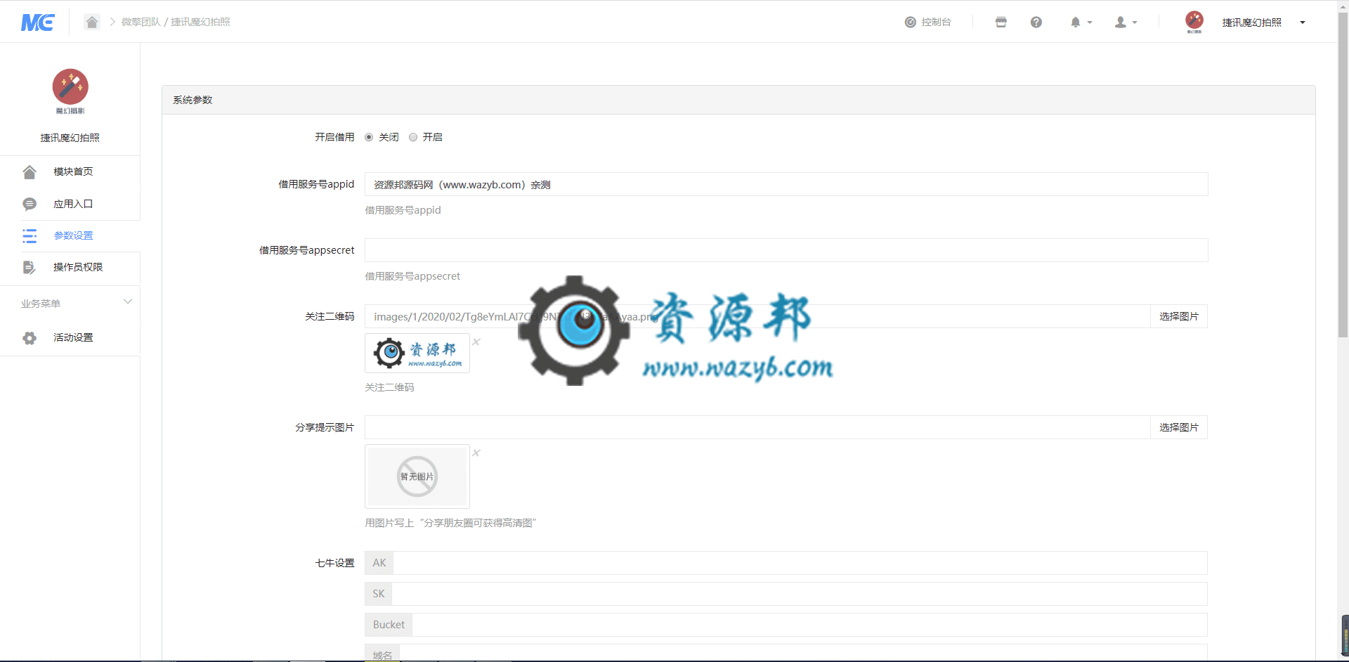This screenshot has width=1349, height=662.
Task: Click the header app avatar thumbnail
Action: point(1194,22)
